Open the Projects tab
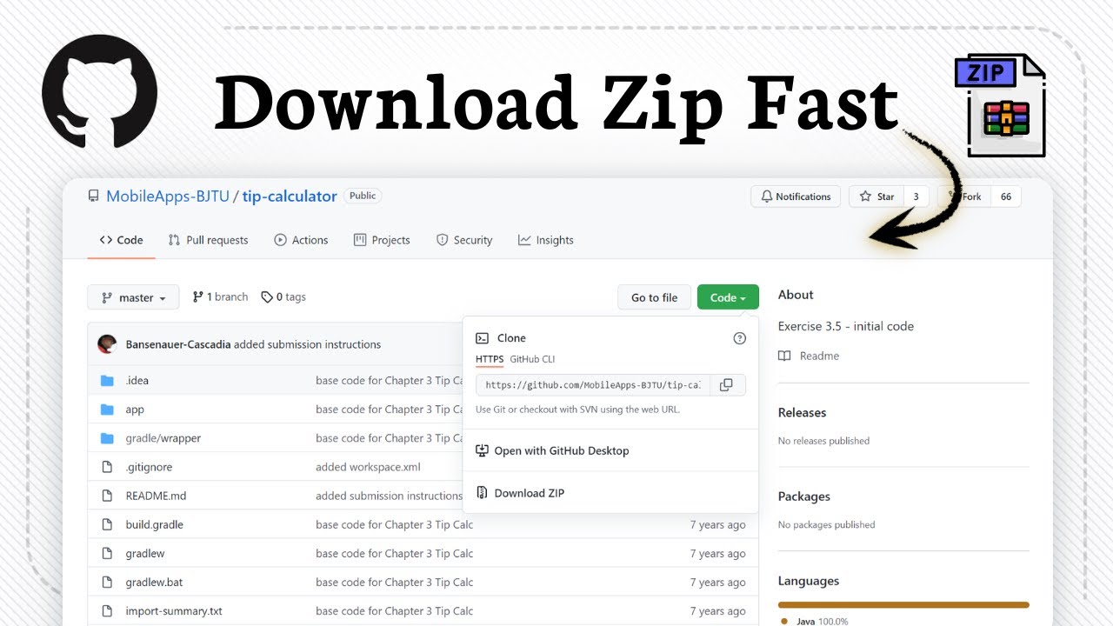 click(382, 240)
